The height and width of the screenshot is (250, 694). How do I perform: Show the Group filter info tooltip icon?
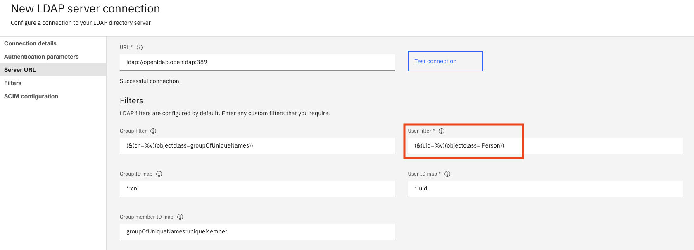pyautogui.click(x=153, y=131)
